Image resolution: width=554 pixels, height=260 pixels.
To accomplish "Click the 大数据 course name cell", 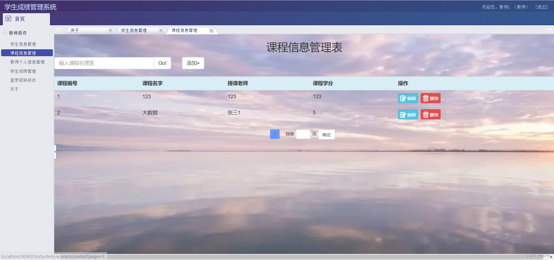I will [150, 113].
